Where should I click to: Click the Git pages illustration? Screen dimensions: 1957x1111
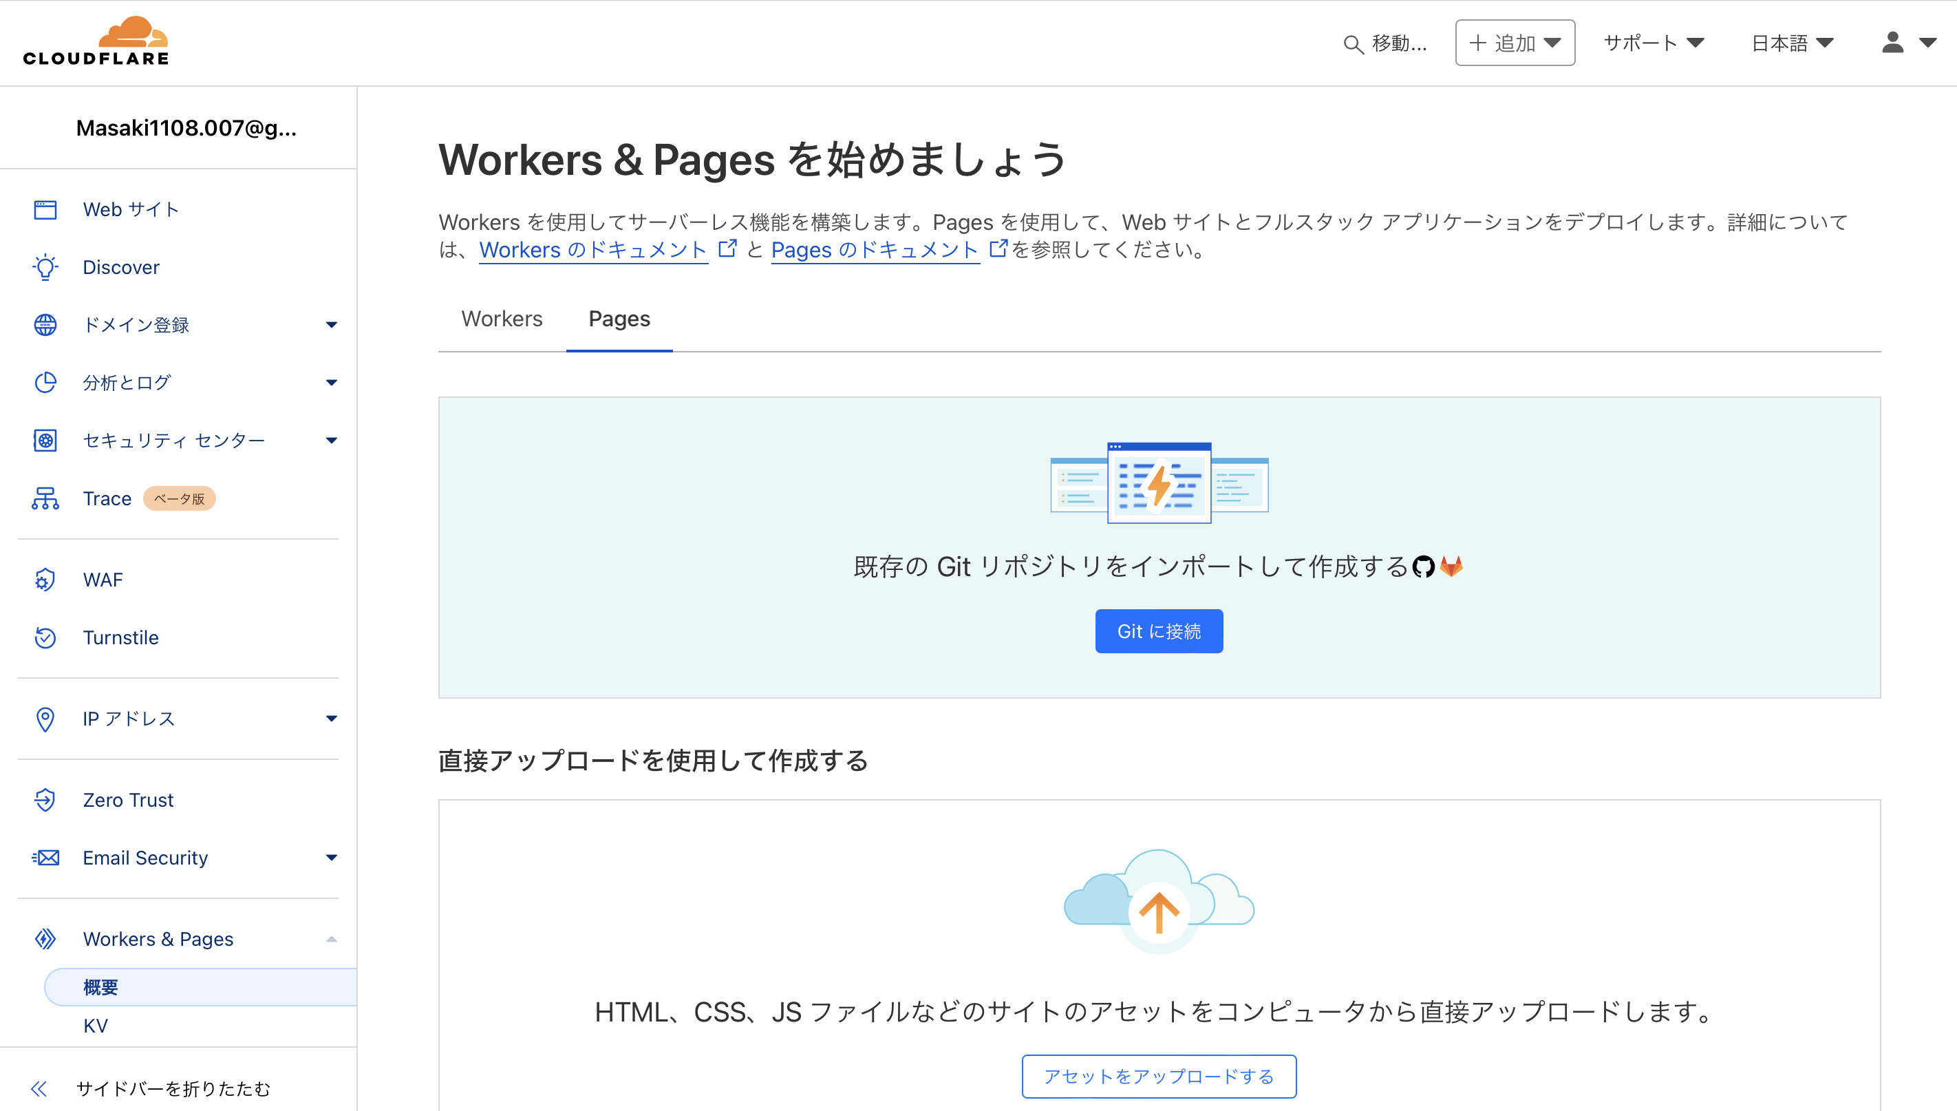point(1159,483)
